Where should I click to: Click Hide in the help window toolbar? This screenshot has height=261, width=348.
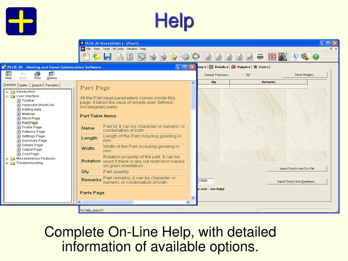(9, 76)
